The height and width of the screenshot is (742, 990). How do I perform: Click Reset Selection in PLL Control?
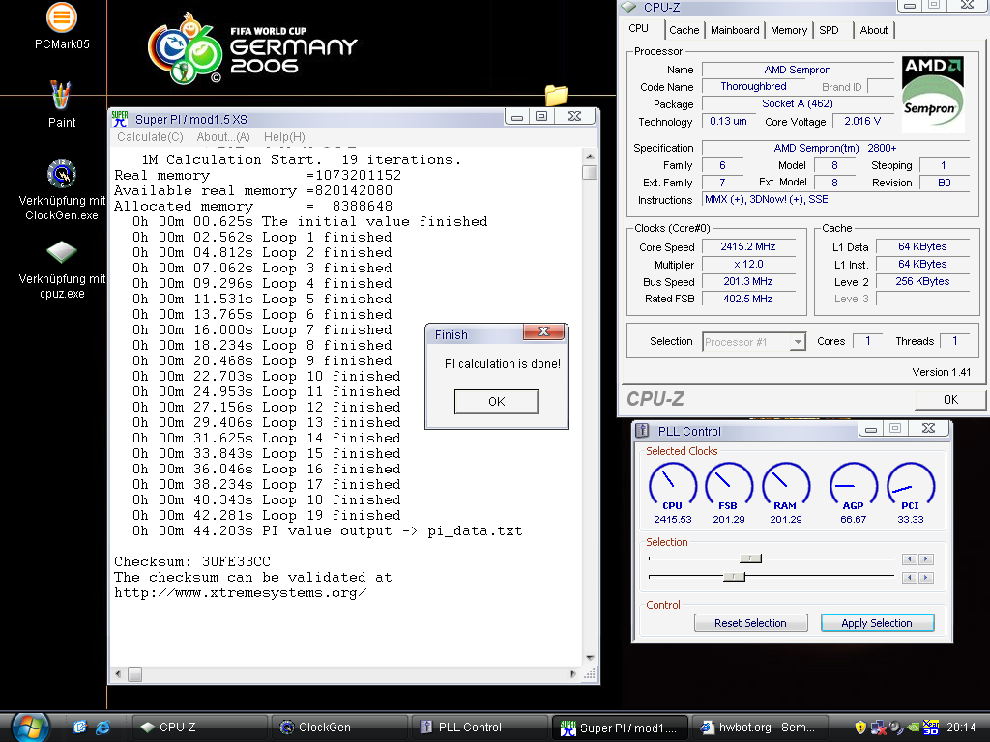coord(750,623)
